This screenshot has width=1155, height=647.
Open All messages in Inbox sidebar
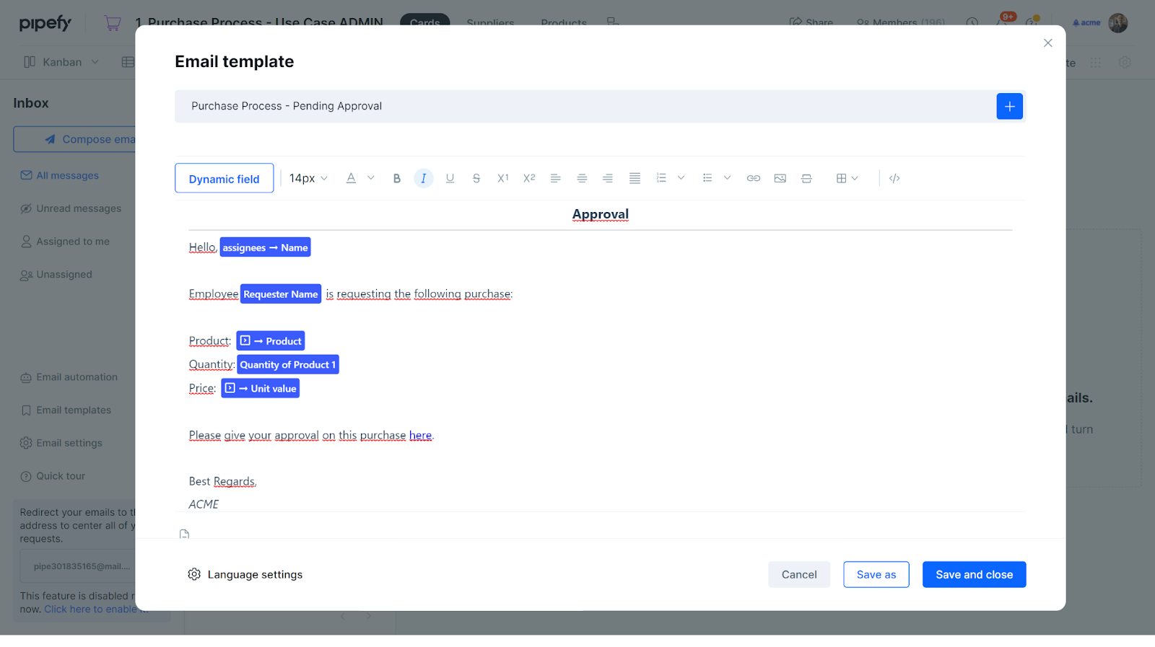coord(60,175)
